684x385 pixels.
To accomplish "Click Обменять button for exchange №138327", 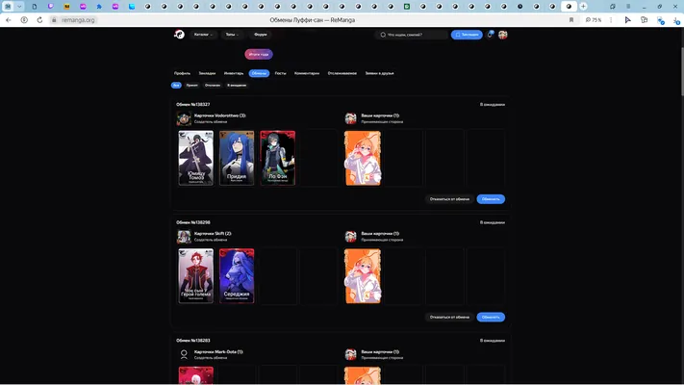I will point(491,199).
